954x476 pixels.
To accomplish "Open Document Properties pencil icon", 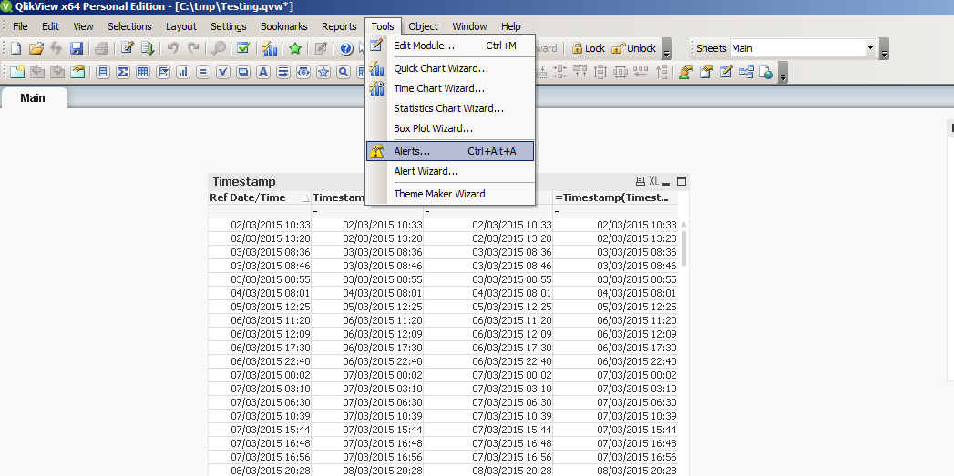I will click(726, 72).
